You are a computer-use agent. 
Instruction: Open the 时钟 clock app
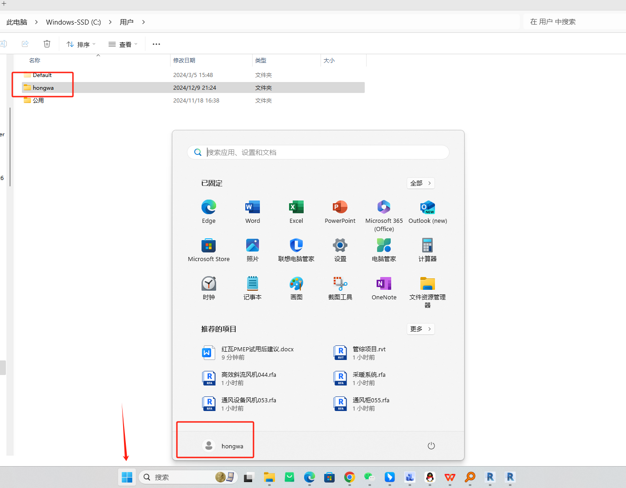pyautogui.click(x=209, y=288)
